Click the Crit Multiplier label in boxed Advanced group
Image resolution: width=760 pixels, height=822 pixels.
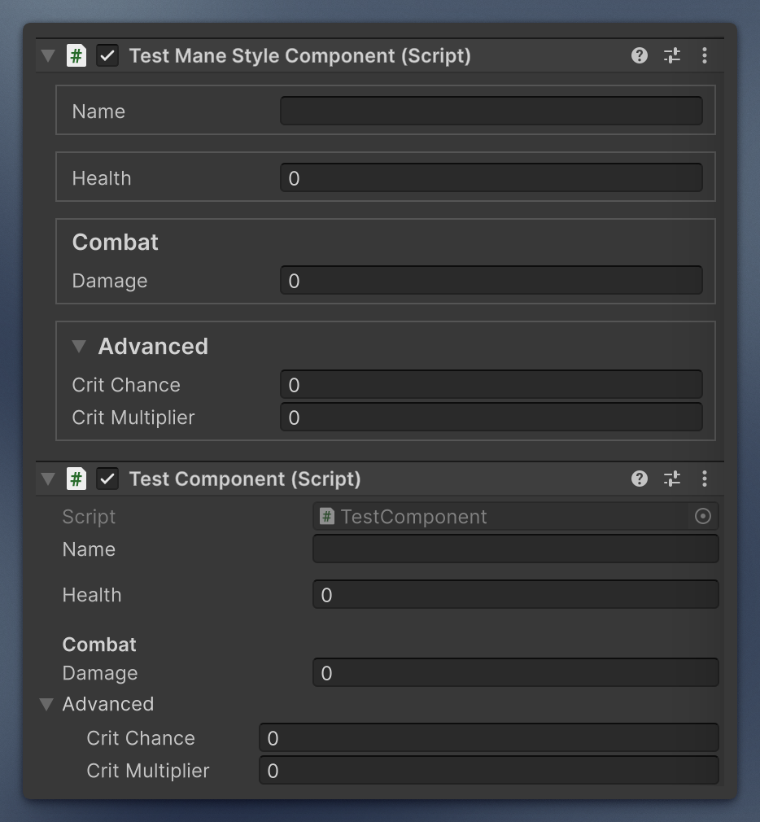(133, 418)
